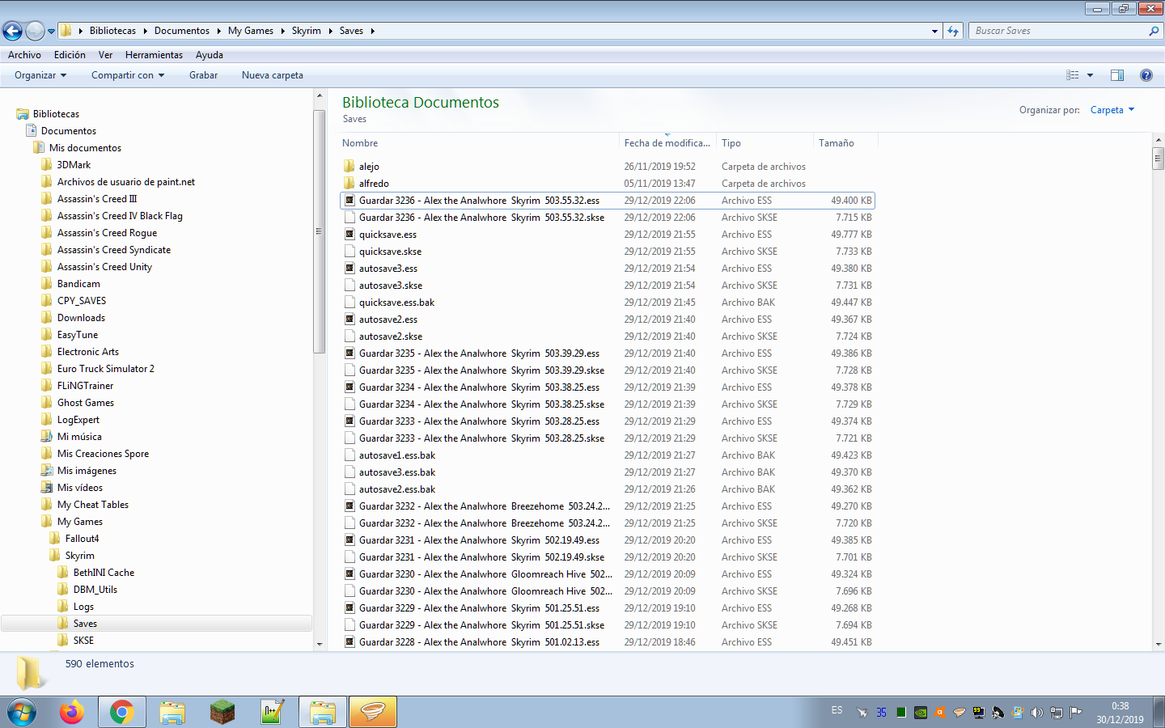1165x728 pixels.
Task: Click the change view icon
Action: tap(1073, 75)
